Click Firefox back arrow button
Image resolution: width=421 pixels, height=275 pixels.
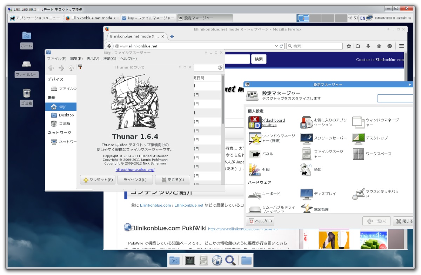[x=109, y=46]
